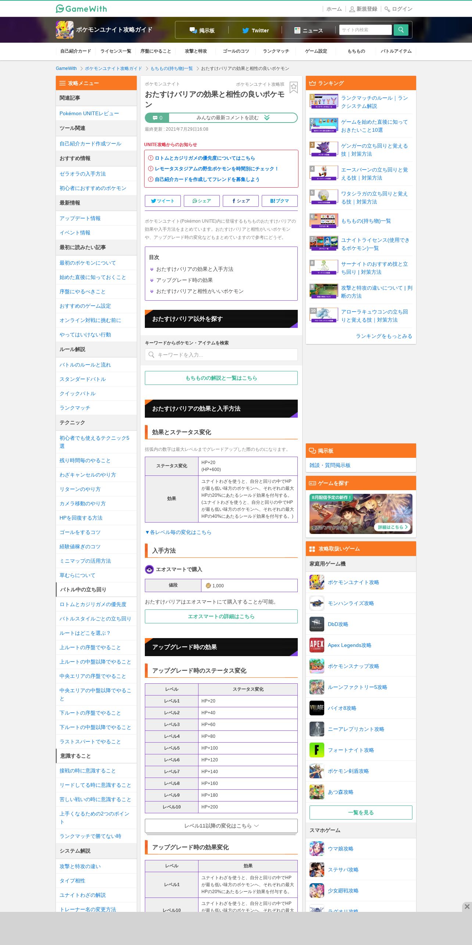The width and height of the screenshot is (472, 945).
Task: Open ロトムとカジリガメの優先度についてはこちら notice
Action: click(205, 158)
